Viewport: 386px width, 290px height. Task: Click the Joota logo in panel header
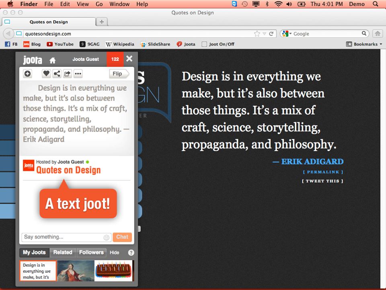pos(33,60)
